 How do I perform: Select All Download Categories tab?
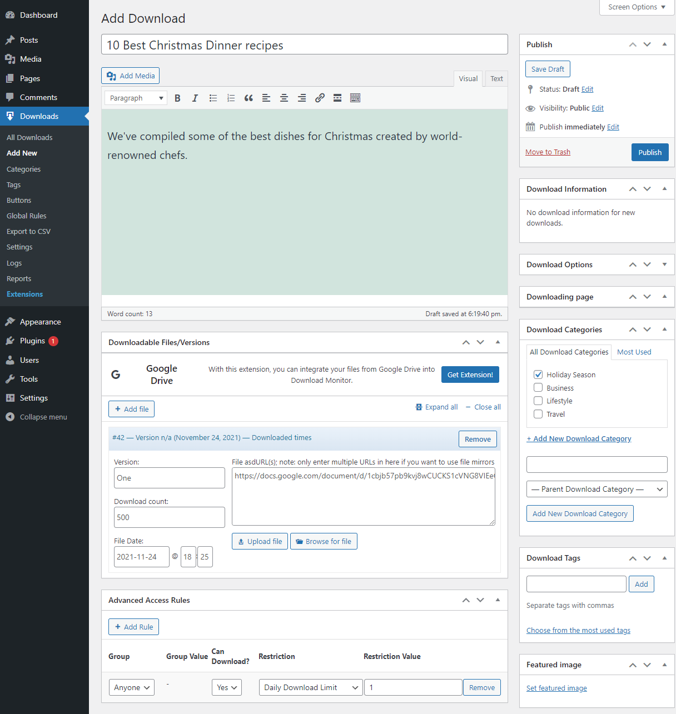point(569,352)
